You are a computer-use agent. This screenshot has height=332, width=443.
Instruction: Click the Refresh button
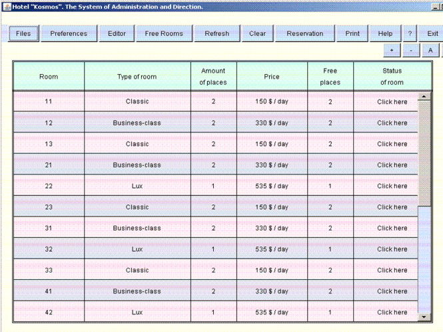coord(217,33)
